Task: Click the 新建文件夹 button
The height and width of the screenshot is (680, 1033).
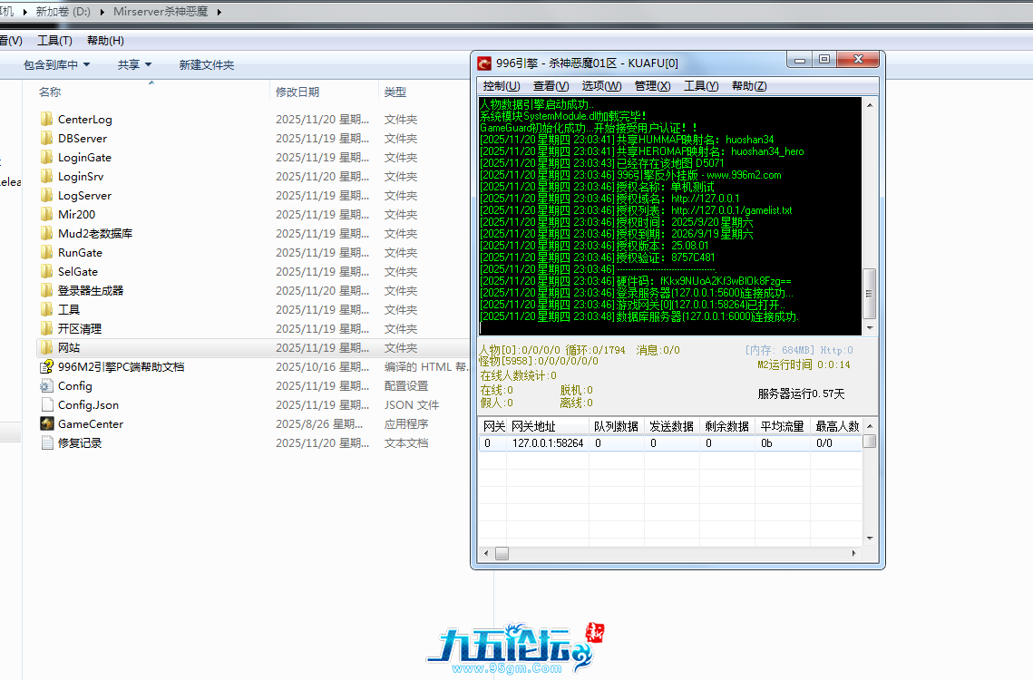Action: click(206, 64)
